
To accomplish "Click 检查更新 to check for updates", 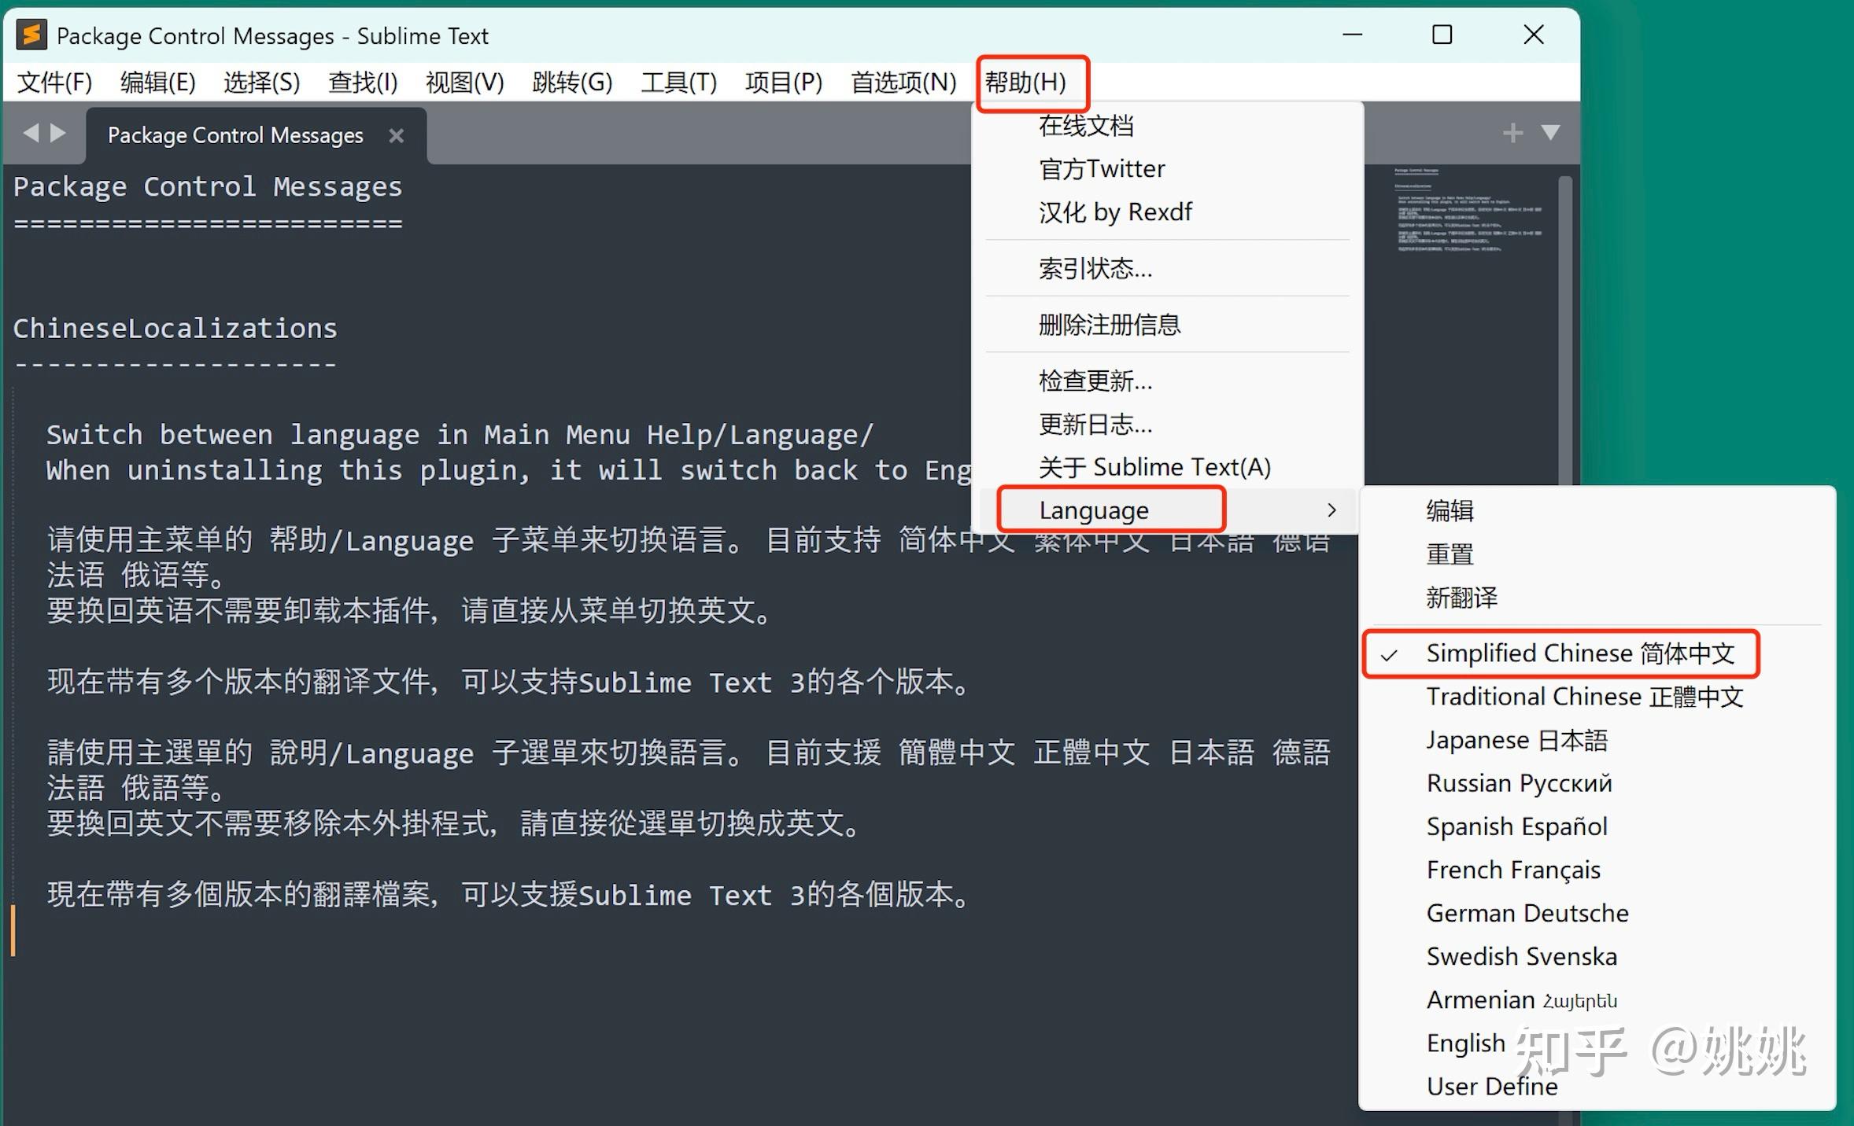I will click(1095, 381).
